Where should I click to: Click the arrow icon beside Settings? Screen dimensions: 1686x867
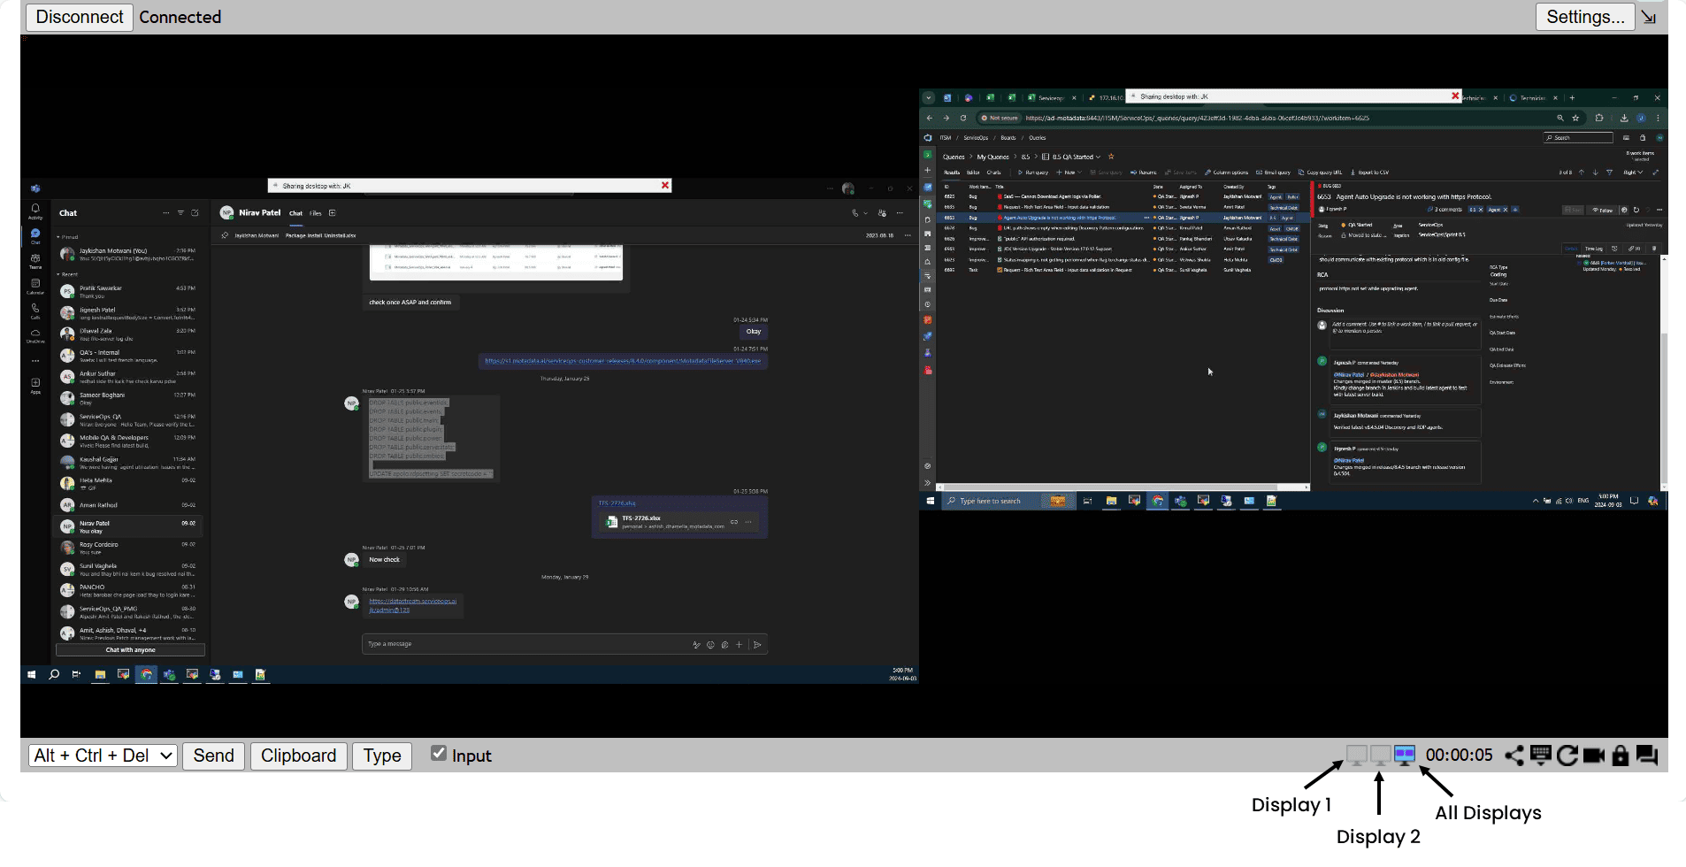point(1649,17)
